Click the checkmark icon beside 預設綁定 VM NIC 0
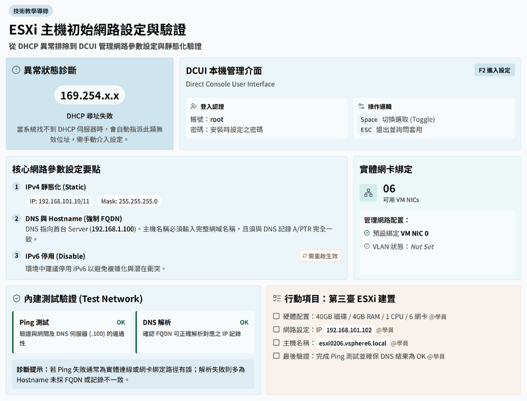 point(367,233)
